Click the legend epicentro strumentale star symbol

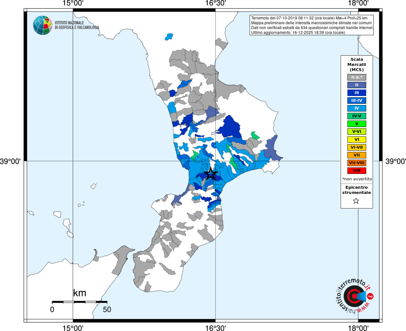[356, 201]
